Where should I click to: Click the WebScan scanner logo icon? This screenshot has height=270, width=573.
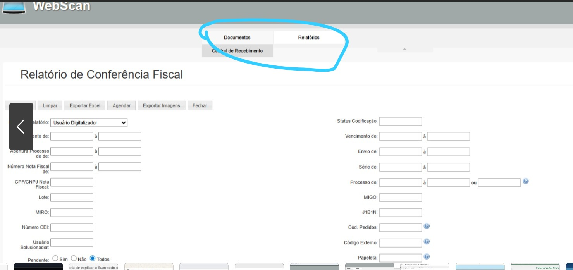pos(14,7)
